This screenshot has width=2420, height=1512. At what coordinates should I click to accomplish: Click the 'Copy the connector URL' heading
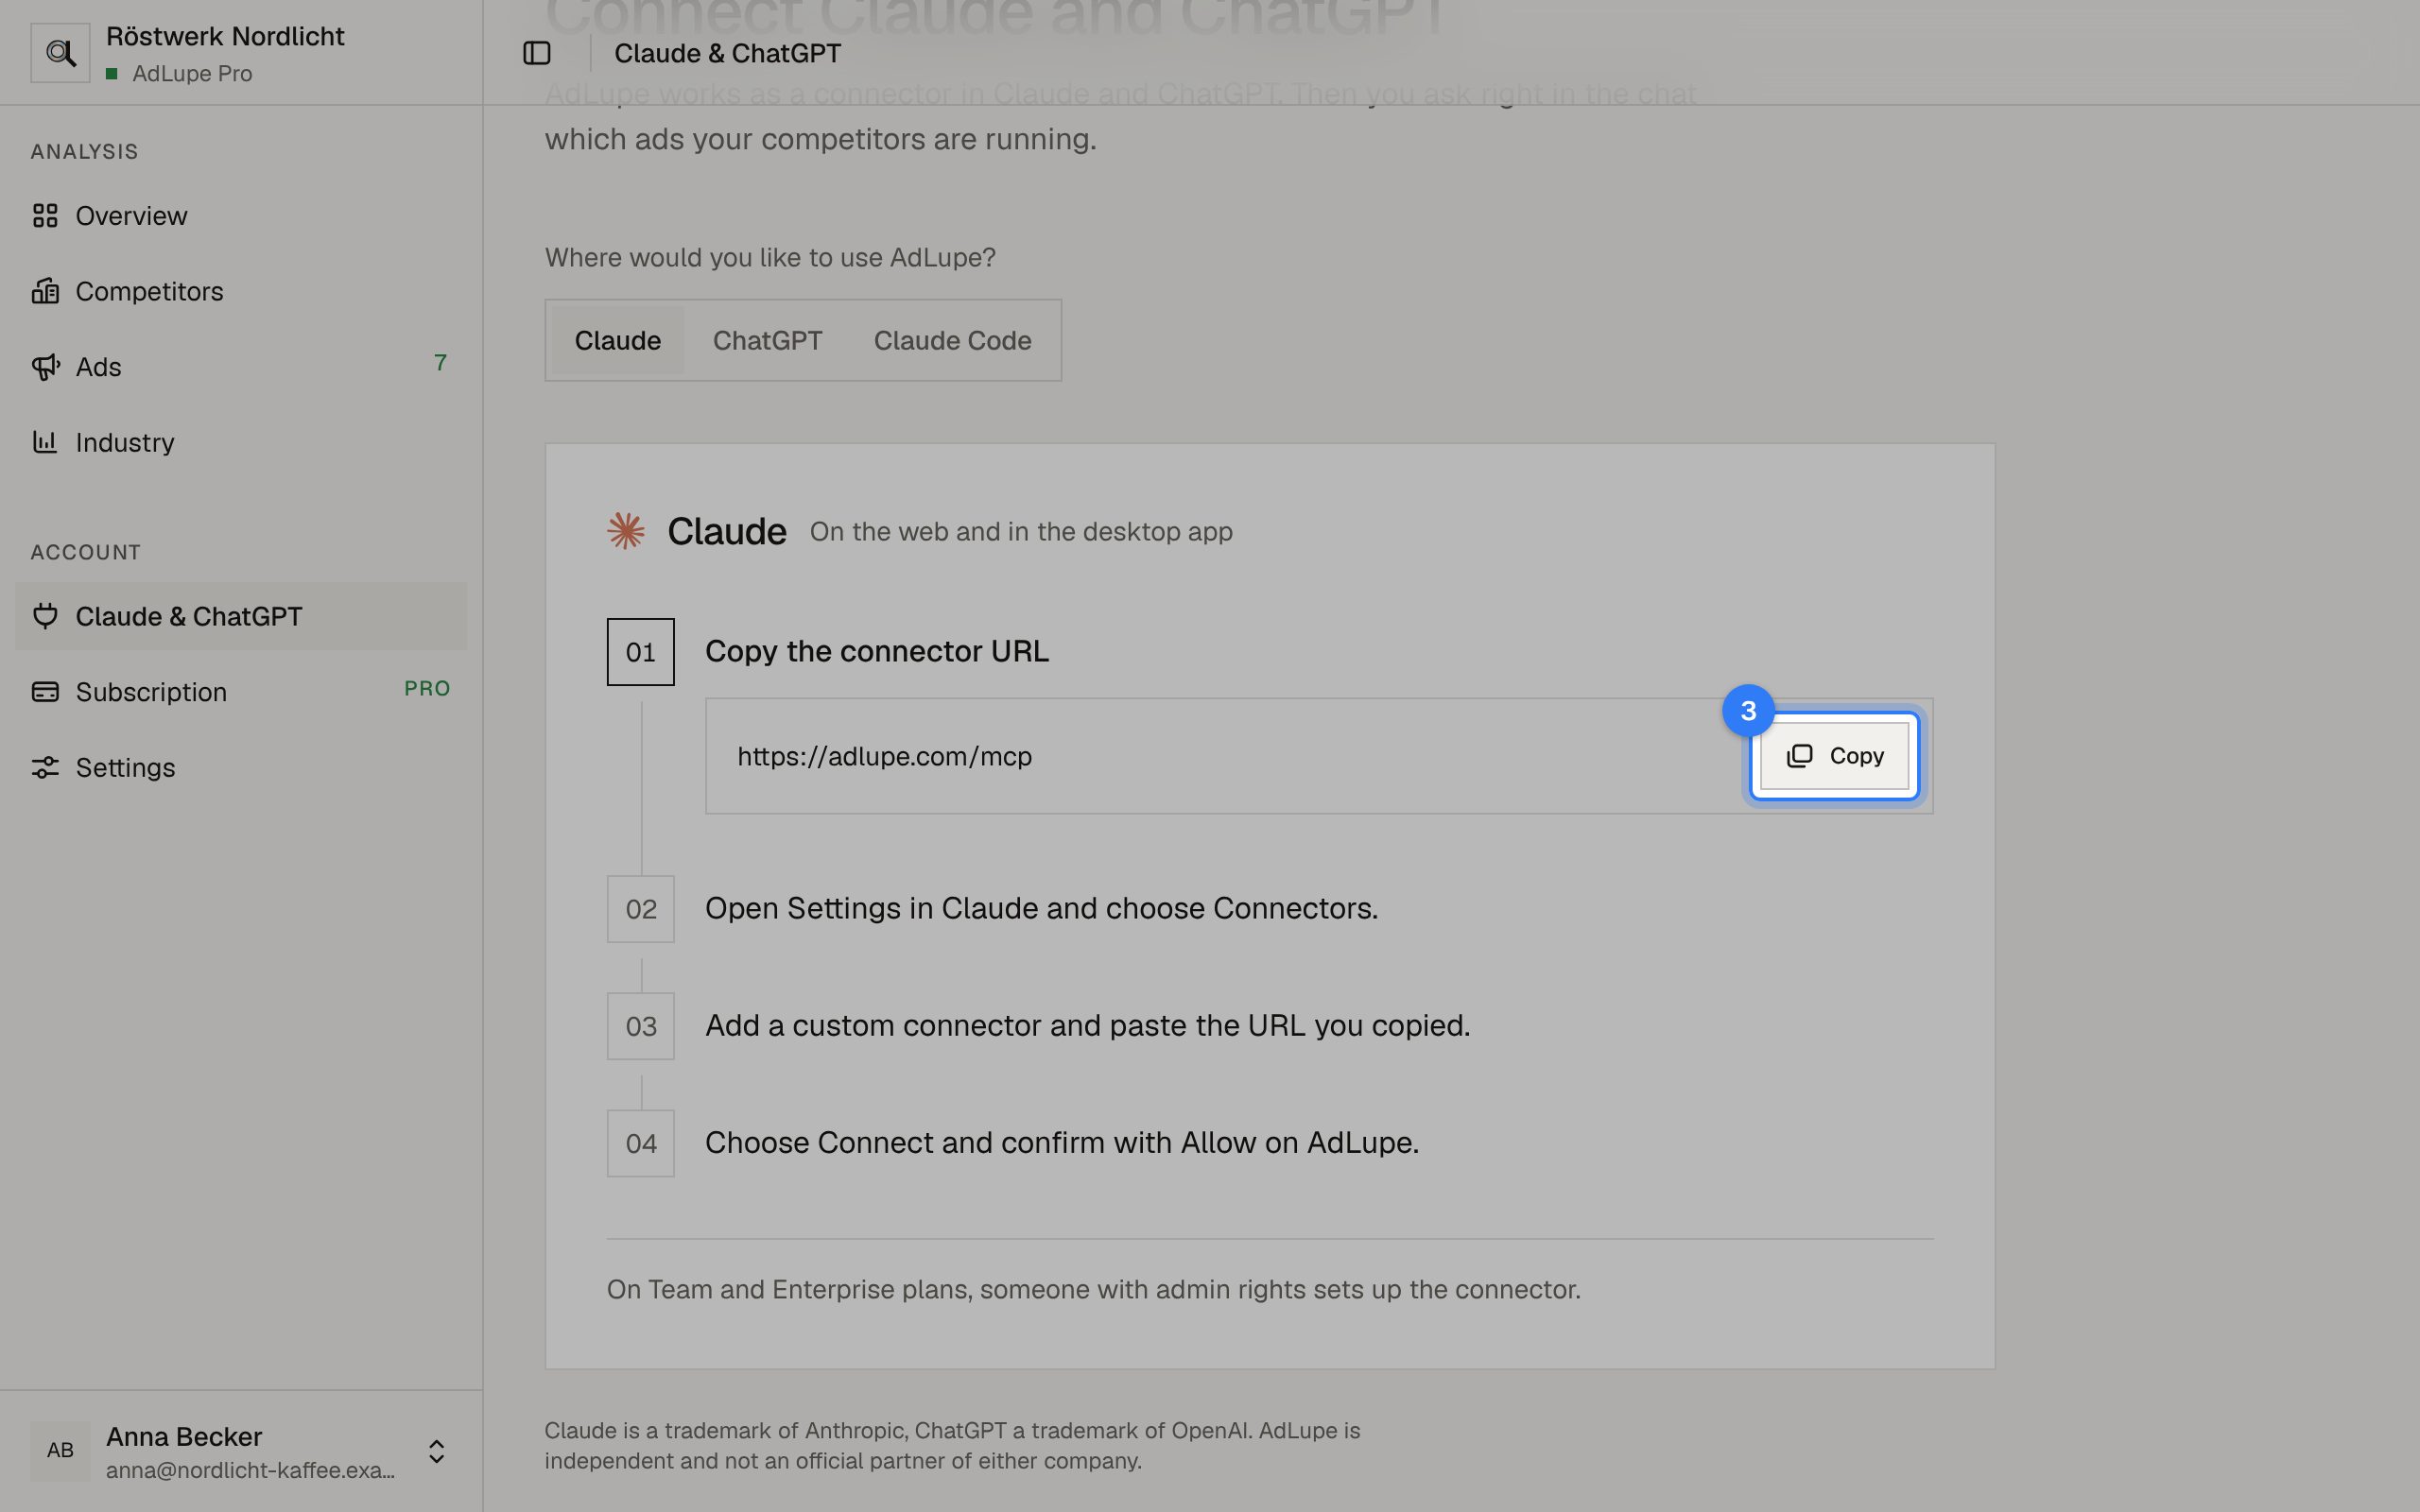tap(877, 651)
